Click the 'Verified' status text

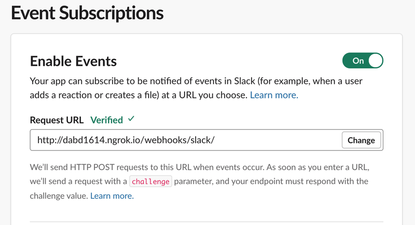pos(107,120)
